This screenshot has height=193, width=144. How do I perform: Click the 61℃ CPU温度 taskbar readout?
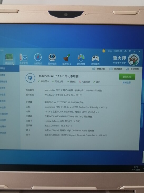click(x=136, y=168)
